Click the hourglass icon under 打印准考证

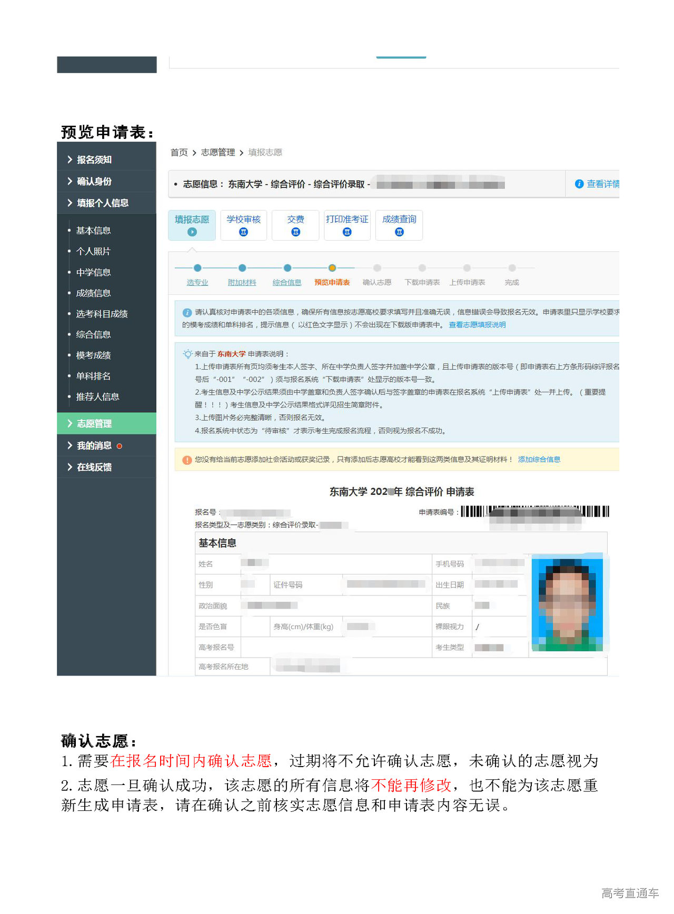tap(347, 232)
